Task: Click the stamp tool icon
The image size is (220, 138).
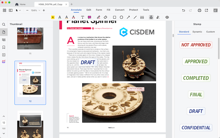Action: pos(151,17)
